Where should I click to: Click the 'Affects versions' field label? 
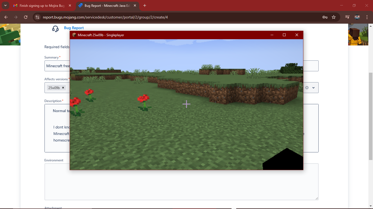point(56,79)
